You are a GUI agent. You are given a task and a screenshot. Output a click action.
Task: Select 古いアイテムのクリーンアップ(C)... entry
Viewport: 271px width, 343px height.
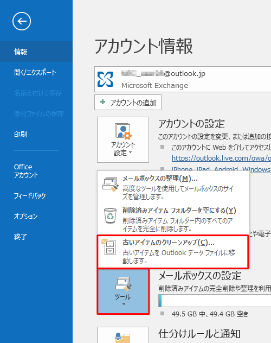coord(173,252)
